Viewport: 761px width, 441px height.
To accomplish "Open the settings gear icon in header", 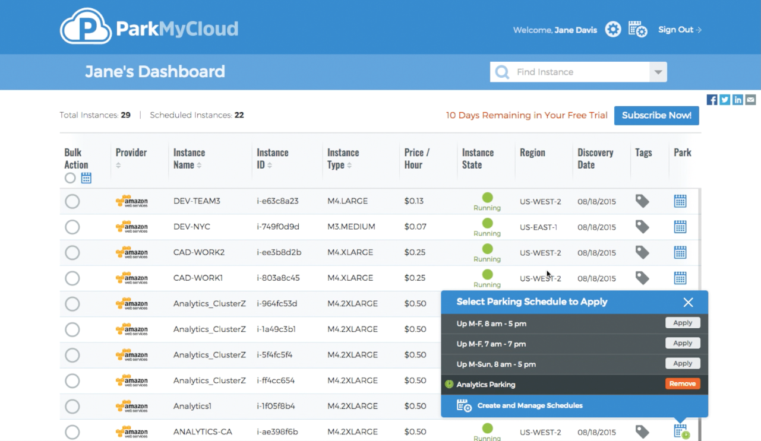I will pos(612,30).
